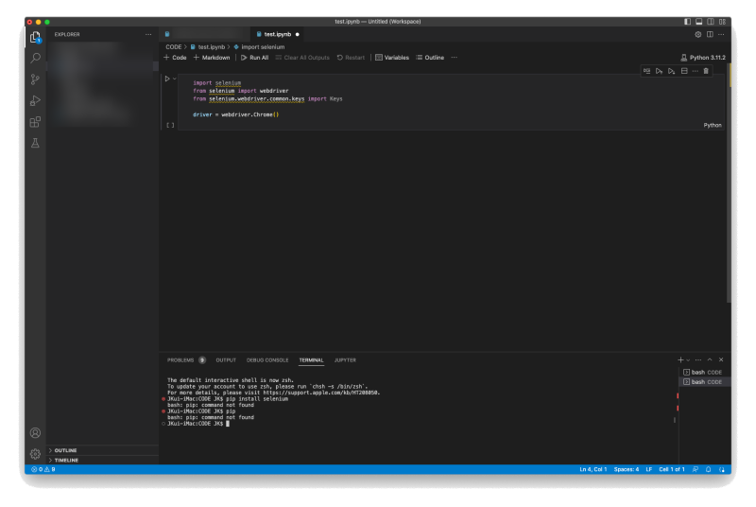
Task: Open new terminal profile dropdown chevron
Action: point(688,359)
